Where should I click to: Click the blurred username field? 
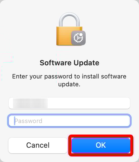click(x=69, y=103)
